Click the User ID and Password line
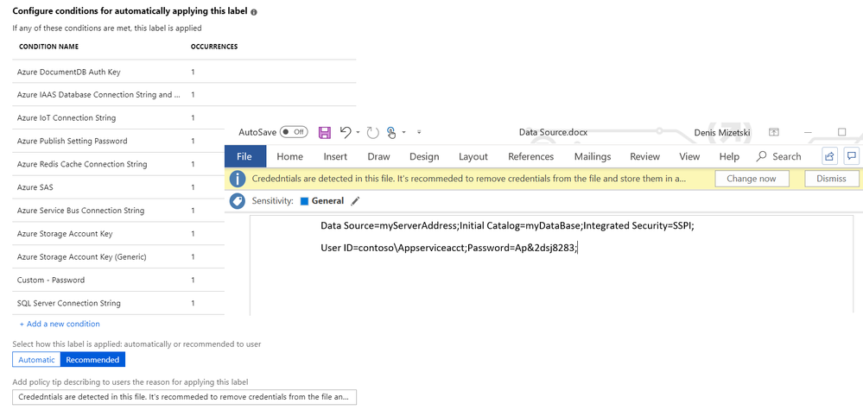 coord(449,249)
